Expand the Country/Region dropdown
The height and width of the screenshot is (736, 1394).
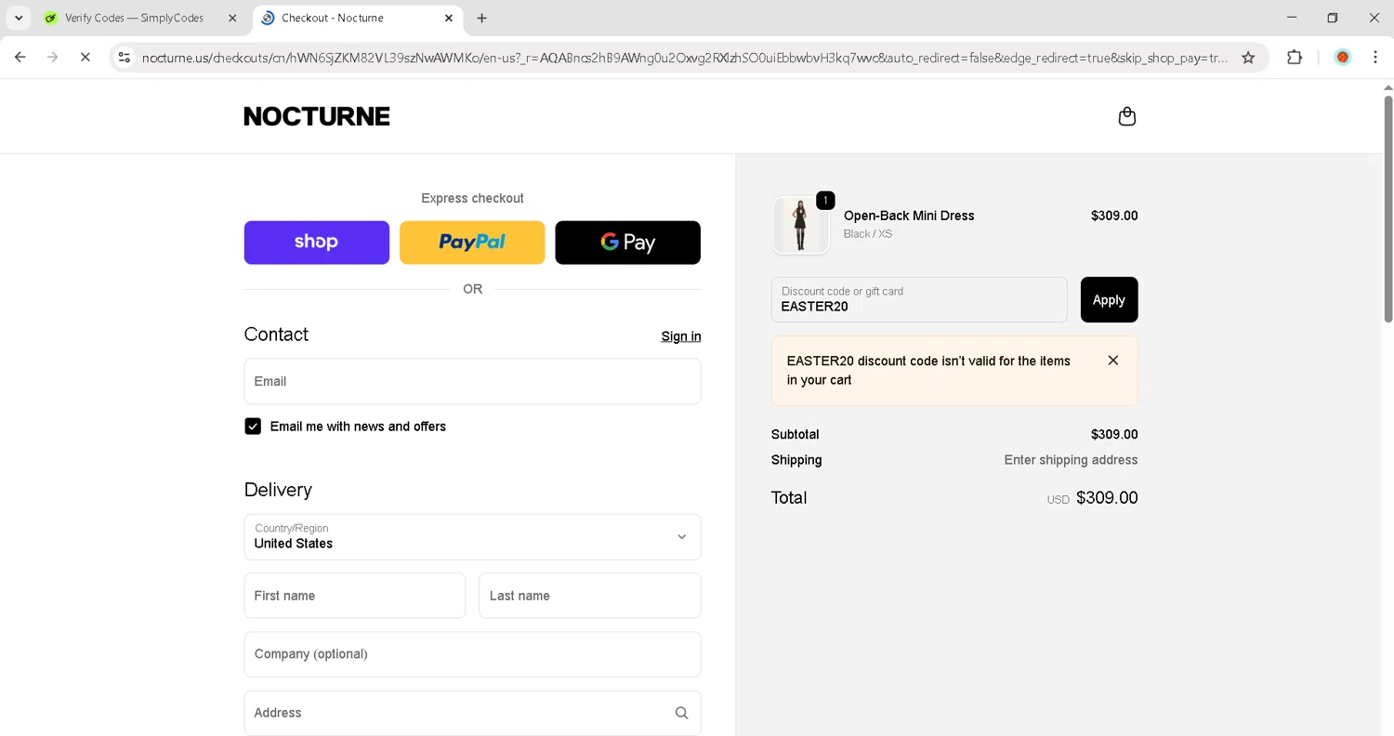(x=472, y=537)
